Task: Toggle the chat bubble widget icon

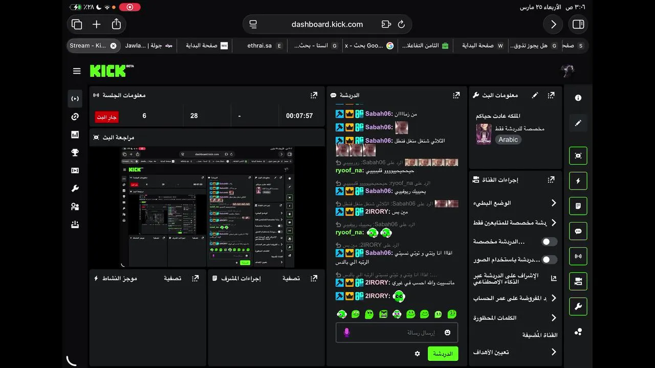Action: point(578,231)
